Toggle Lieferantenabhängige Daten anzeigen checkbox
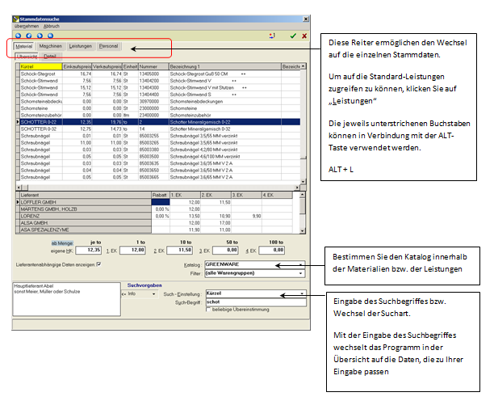Screen dimensions: 494x405 [x=99, y=264]
